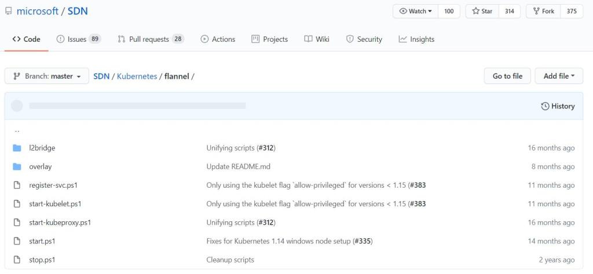The height and width of the screenshot is (274, 593).
Task: Open the start-kubeproxy.ps1 file
Action: click(60, 222)
